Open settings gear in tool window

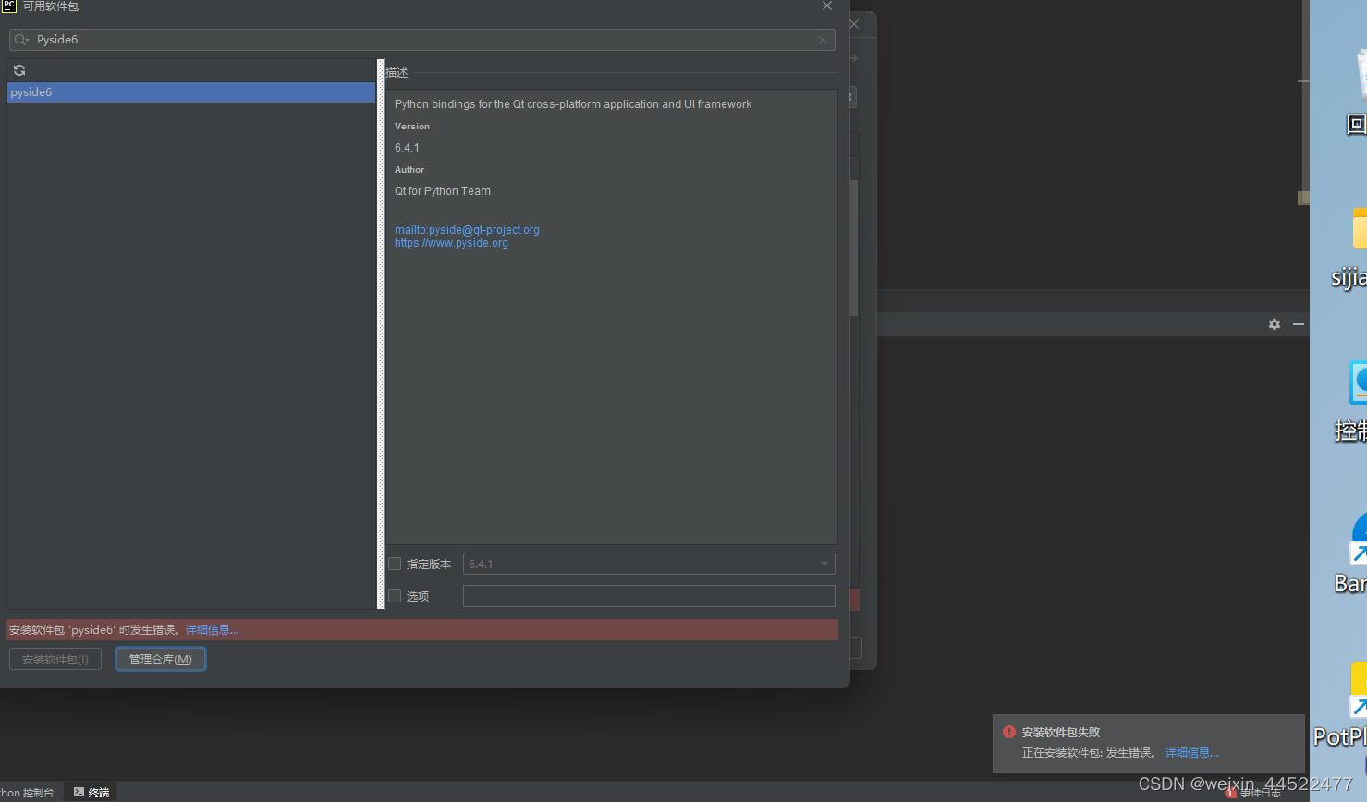pyautogui.click(x=1275, y=324)
